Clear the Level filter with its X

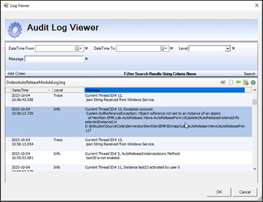[x=234, y=48]
